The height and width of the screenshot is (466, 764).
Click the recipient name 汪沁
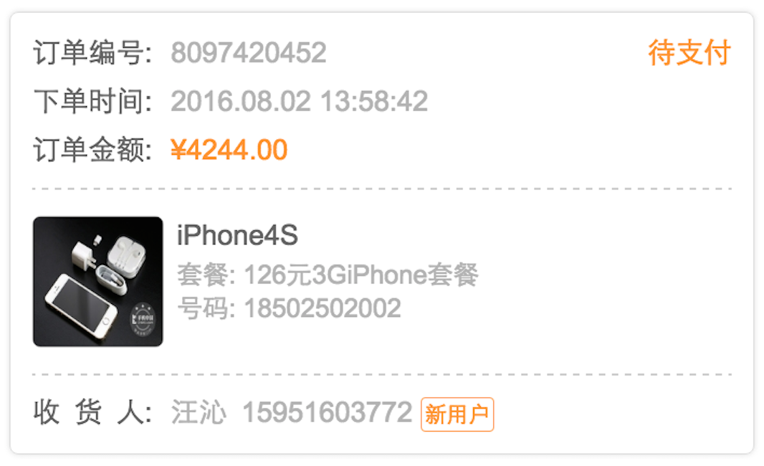(199, 412)
